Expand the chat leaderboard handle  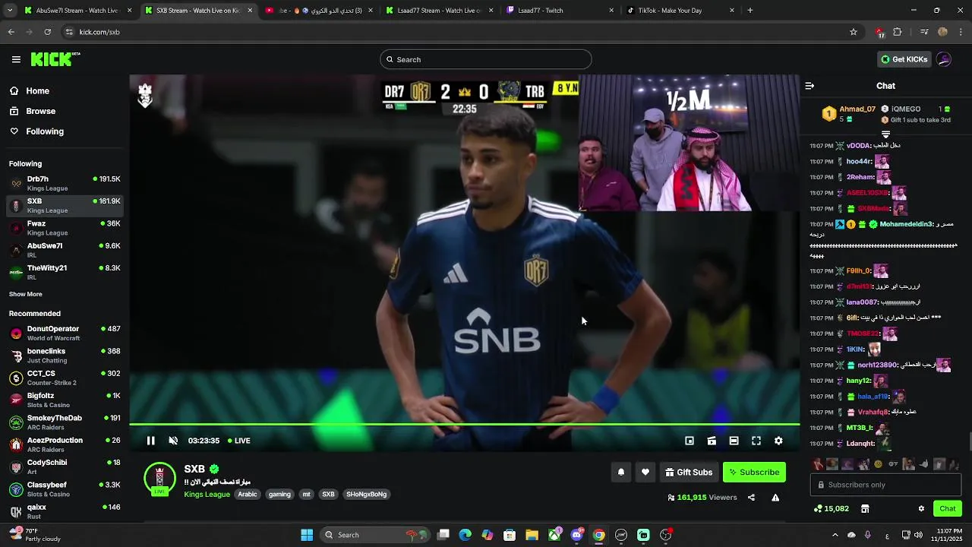(x=885, y=134)
